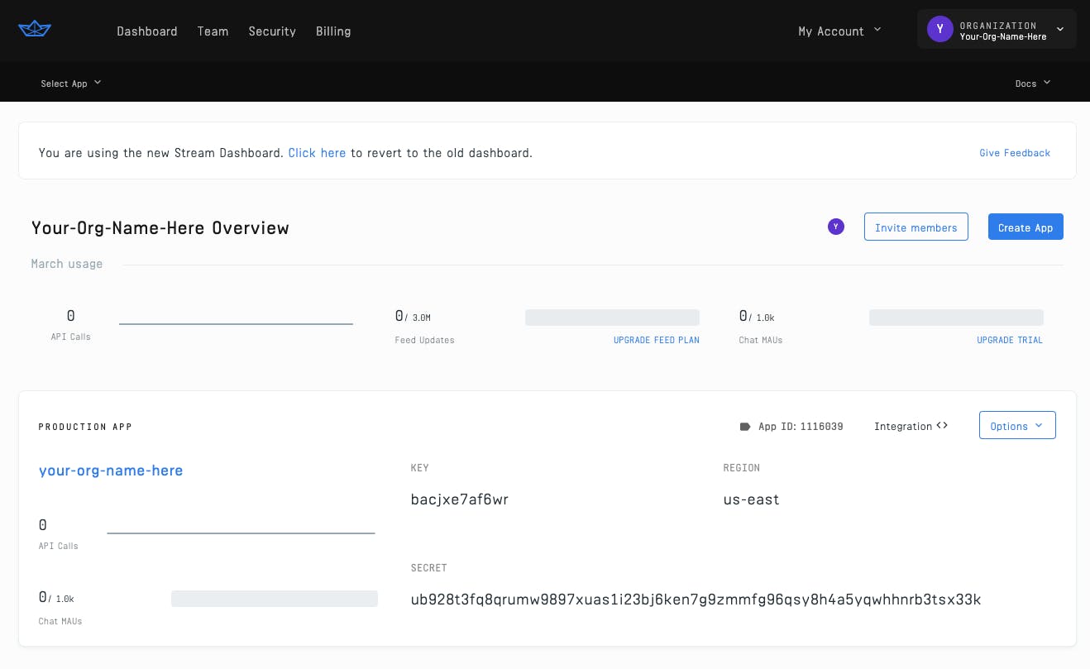Click the Create App button
Viewport: 1090px width, 669px height.
click(x=1025, y=227)
